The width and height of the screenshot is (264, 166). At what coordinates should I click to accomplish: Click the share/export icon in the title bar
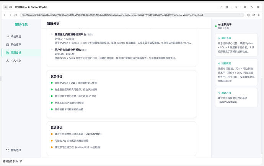tap(221, 7)
